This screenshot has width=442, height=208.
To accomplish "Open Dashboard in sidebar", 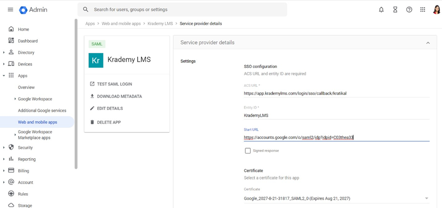I will [x=28, y=41].
